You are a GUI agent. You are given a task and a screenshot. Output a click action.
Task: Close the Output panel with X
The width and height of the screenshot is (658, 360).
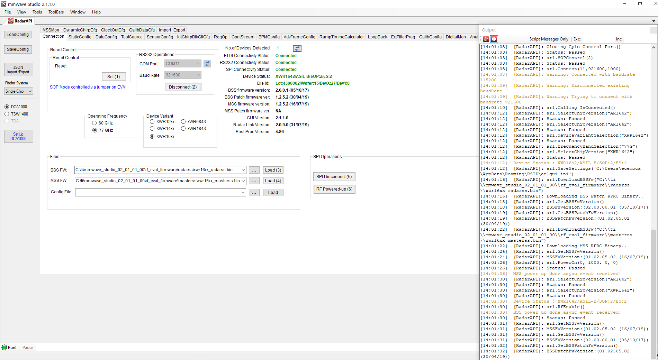pyautogui.click(x=654, y=30)
